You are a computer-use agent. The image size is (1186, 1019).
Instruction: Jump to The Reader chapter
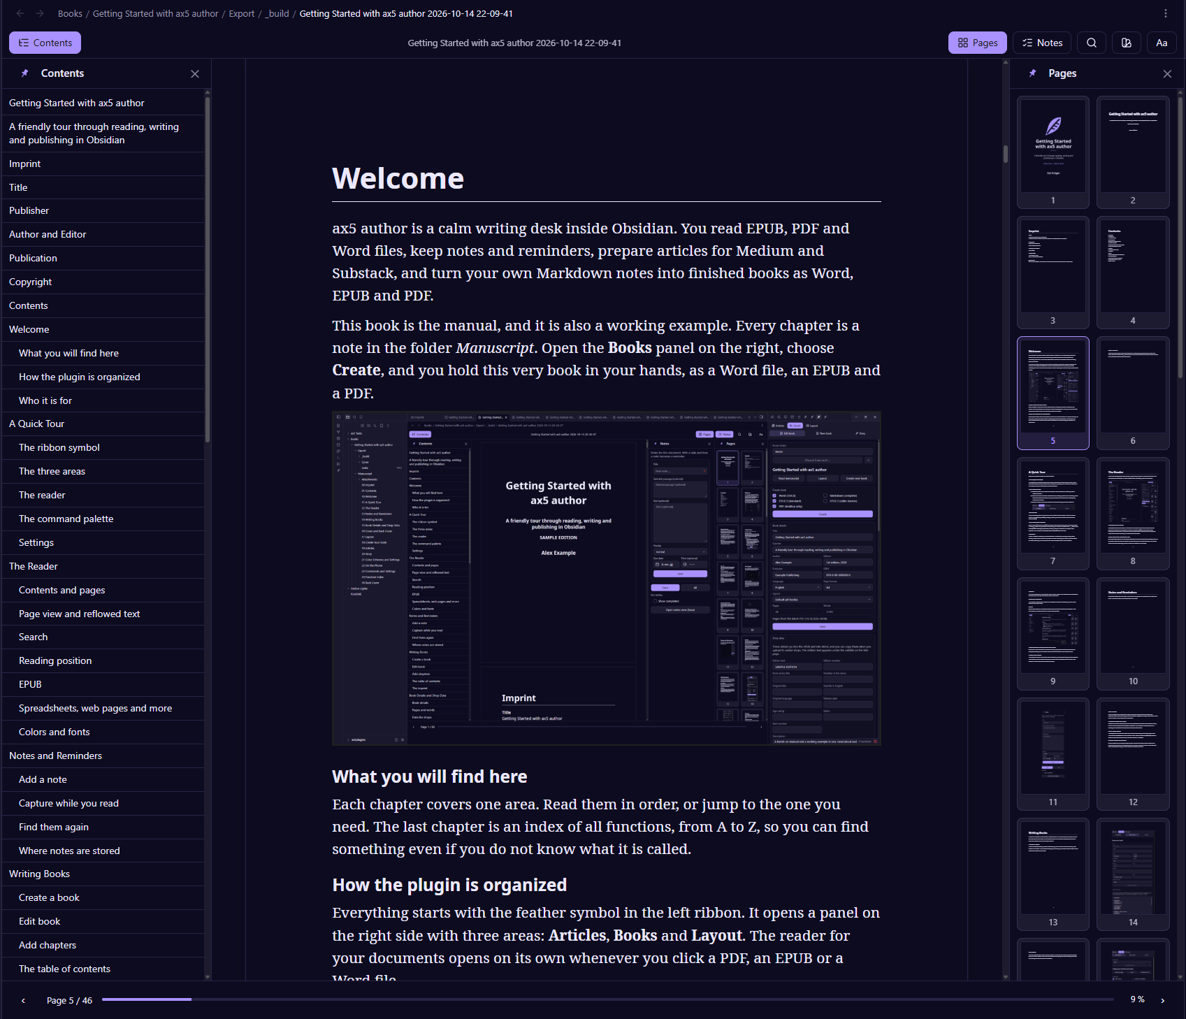click(x=103, y=566)
